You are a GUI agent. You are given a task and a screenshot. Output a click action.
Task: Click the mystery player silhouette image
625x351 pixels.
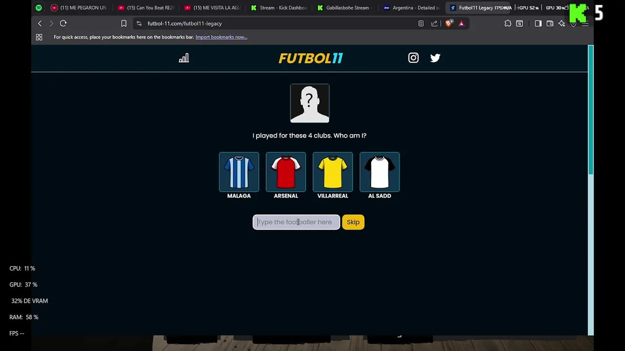click(310, 103)
